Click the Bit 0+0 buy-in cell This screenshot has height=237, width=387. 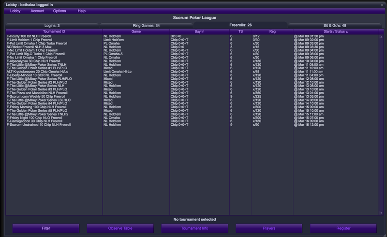coord(176,36)
